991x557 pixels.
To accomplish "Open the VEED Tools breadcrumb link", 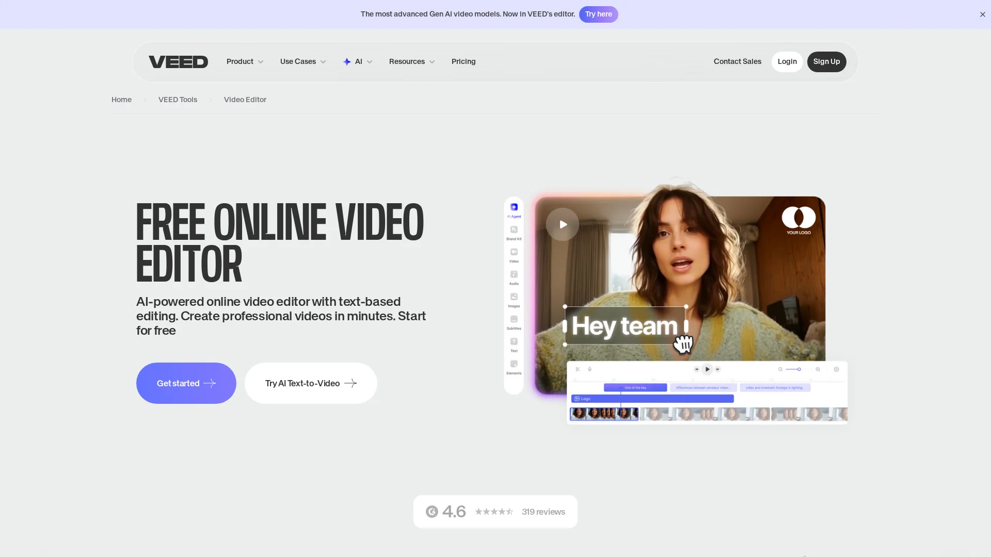I will [x=178, y=100].
